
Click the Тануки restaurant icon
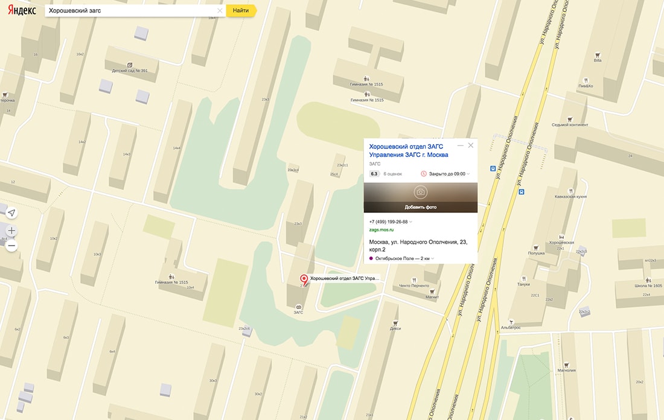(x=524, y=279)
